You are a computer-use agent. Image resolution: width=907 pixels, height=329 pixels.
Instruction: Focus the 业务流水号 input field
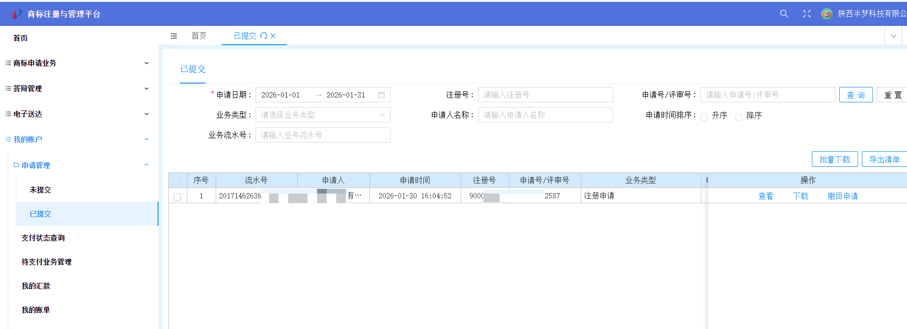[323, 135]
